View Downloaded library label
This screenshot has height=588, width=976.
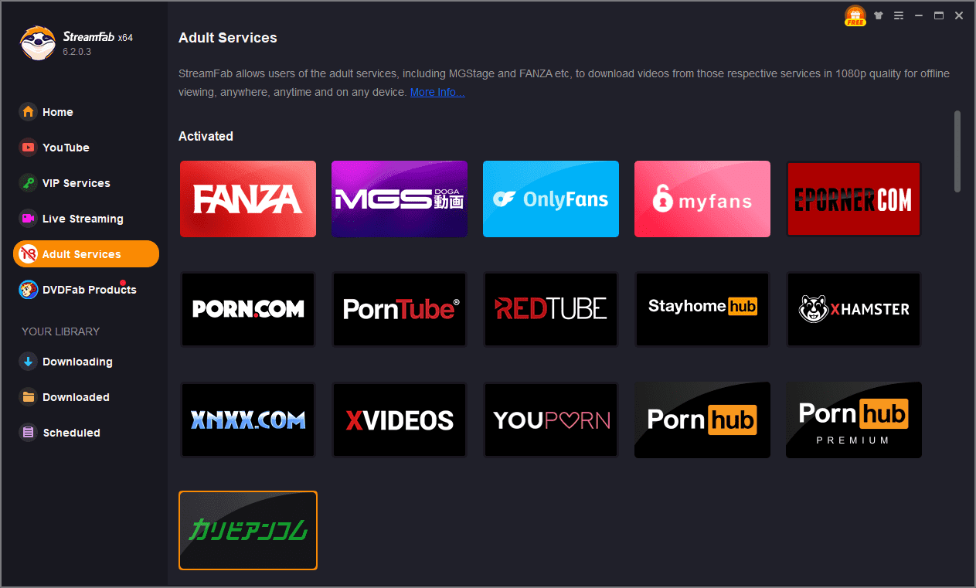coord(76,397)
